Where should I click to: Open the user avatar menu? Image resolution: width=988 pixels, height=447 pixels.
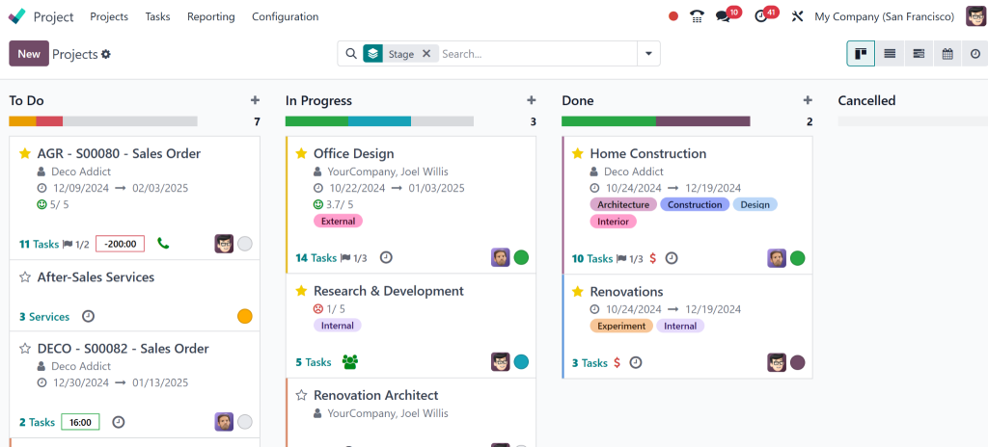tap(976, 16)
